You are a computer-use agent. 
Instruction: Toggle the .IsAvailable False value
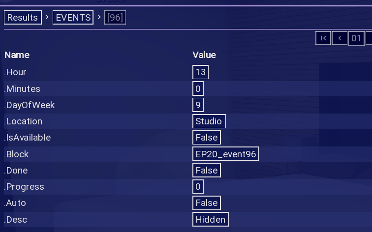tap(206, 138)
